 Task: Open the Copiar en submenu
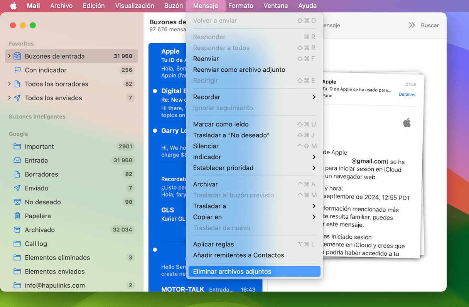(255, 217)
